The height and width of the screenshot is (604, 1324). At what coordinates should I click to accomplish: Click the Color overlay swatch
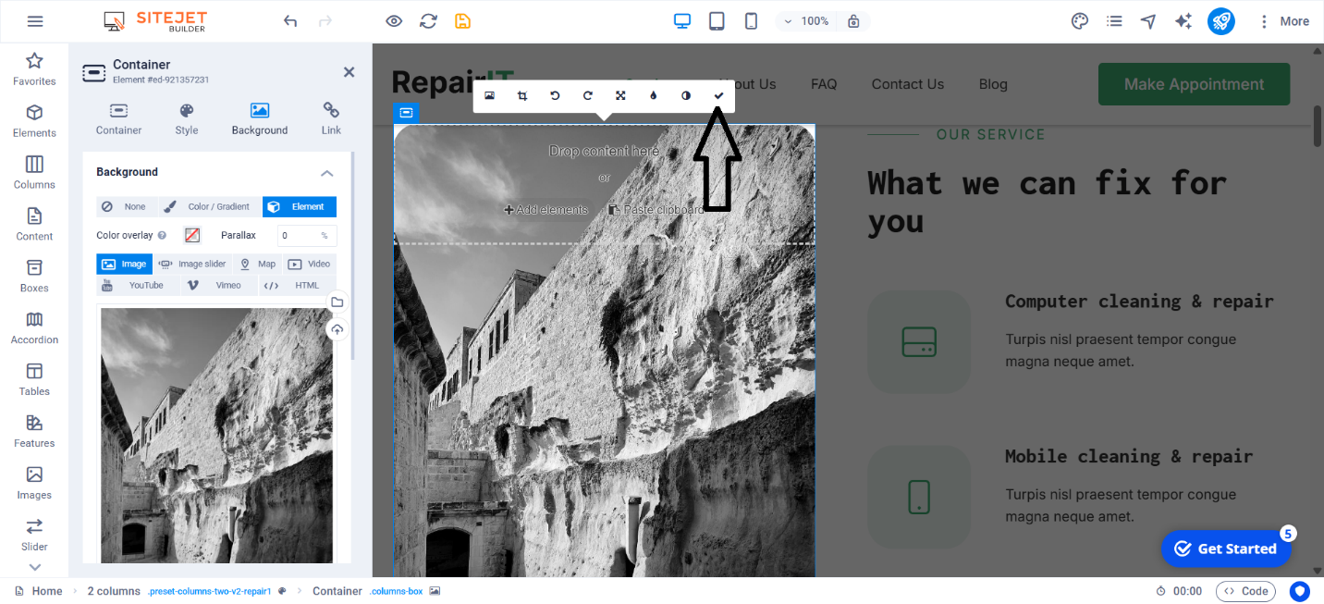point(192,236)
